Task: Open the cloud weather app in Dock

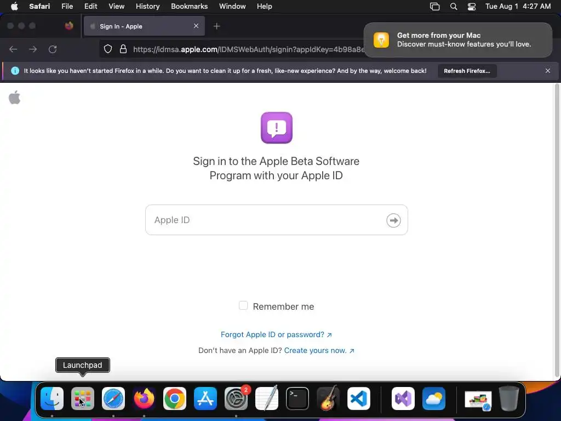Action: tap(434, 399)
